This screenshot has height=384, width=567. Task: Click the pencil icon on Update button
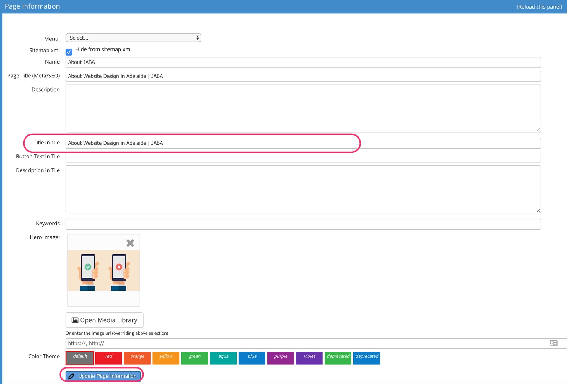(x=71, y=376)
